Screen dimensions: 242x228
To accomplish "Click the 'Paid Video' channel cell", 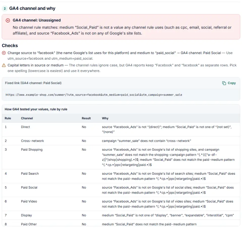I will tap(29, 201).
